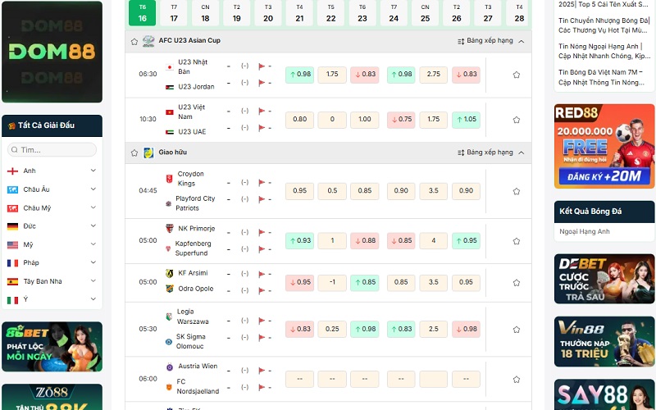Screen dimensions: 656x410
Task: Click the KF Arsimi team crest
Action: [x=170, y=274]
